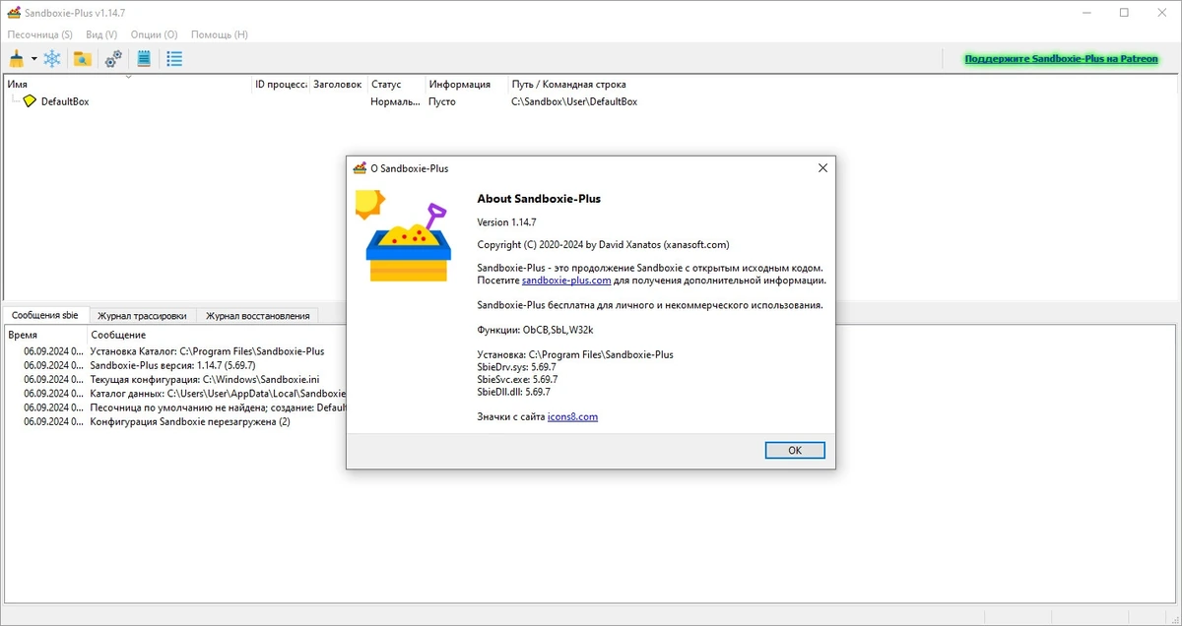Image resolution: width=1182 pixels, height=626 pixels.
Task: Open the dropdown arrow beside the broom icon
Action: click(33, 59)
